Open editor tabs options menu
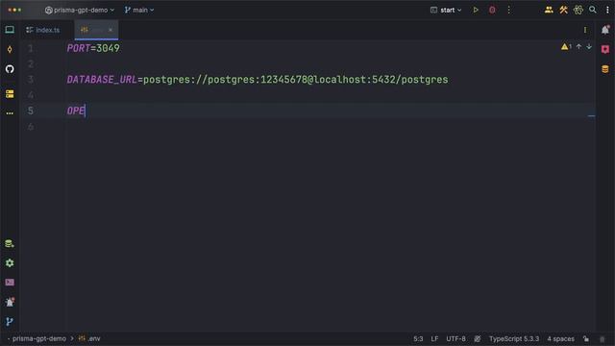Screen dimensions: 615x346 pos(585,30)
